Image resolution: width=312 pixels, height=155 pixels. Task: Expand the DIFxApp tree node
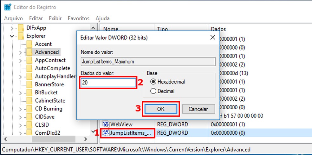[x=12, y=28]
